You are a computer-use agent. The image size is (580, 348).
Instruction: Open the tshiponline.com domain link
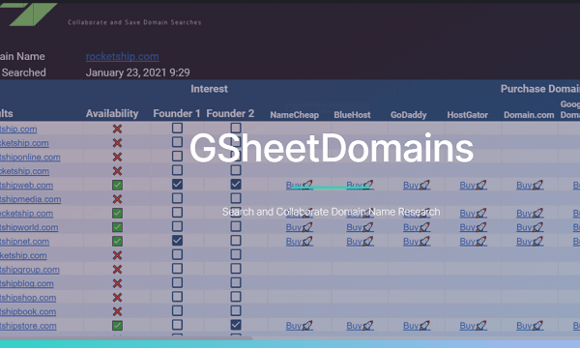[x=30, y=158]
